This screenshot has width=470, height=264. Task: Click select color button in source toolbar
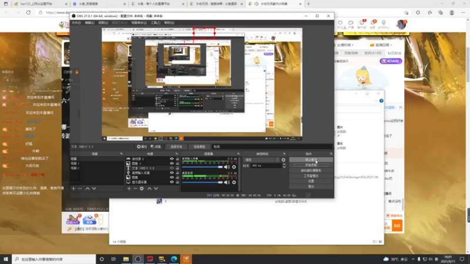point(199,147)
